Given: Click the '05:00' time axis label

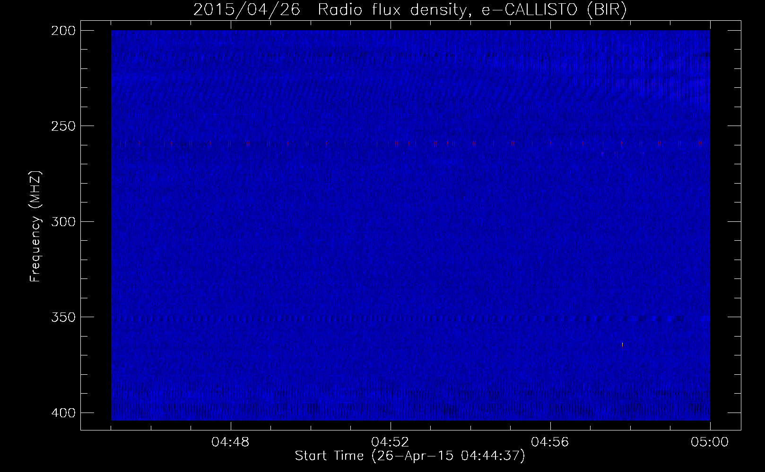Looking at the screenshot, I should point(710,442).
